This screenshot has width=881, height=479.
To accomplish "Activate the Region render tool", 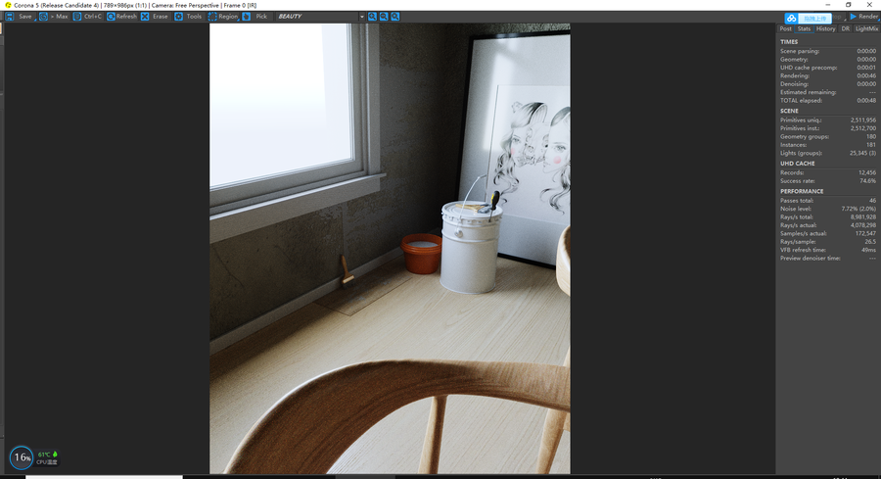I will tap(223, 17).
